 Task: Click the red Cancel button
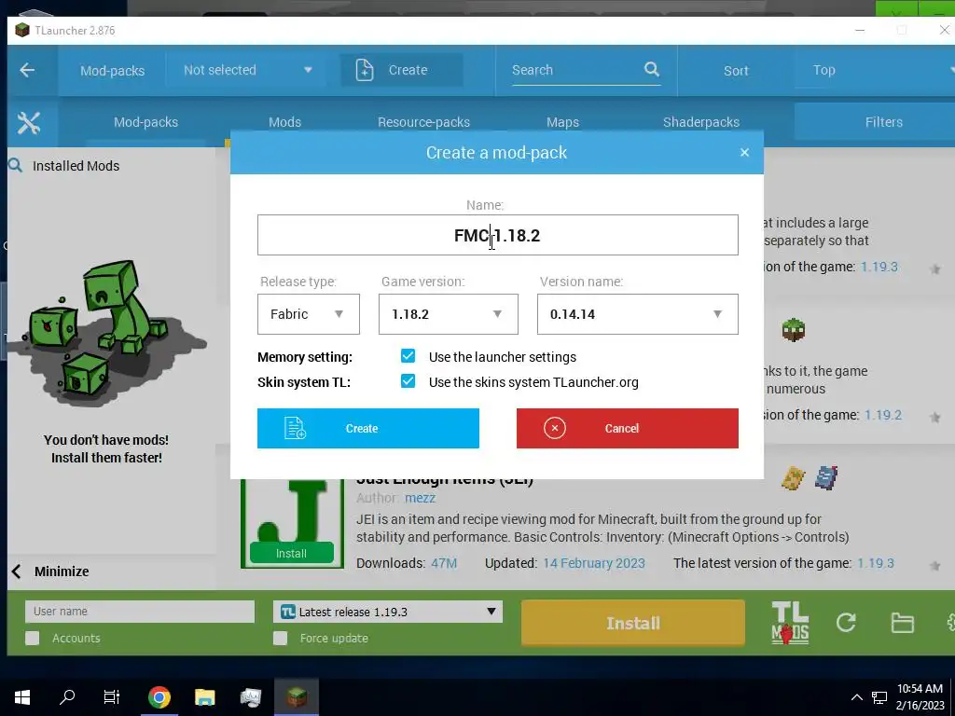coord(628,428)
